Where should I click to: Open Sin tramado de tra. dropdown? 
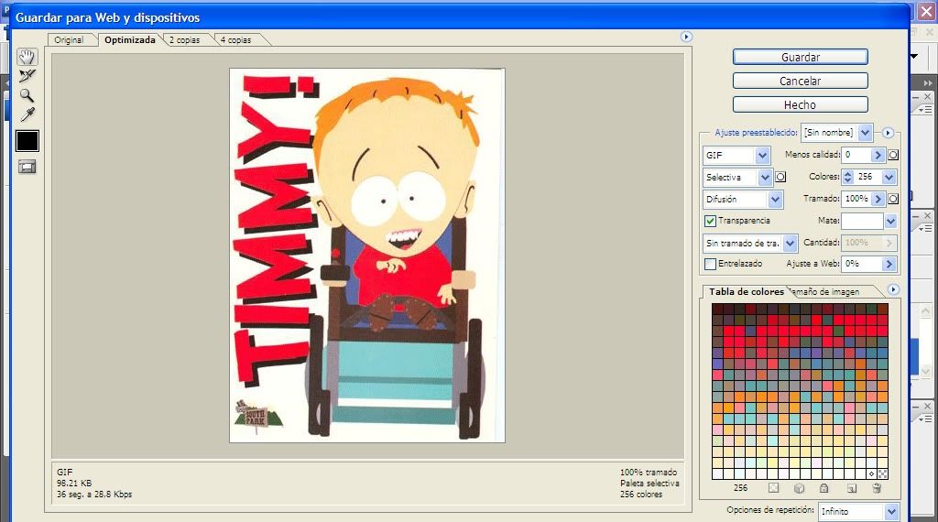791,244
